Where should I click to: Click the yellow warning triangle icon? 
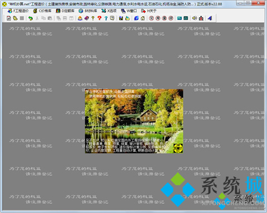click(80, 18)
